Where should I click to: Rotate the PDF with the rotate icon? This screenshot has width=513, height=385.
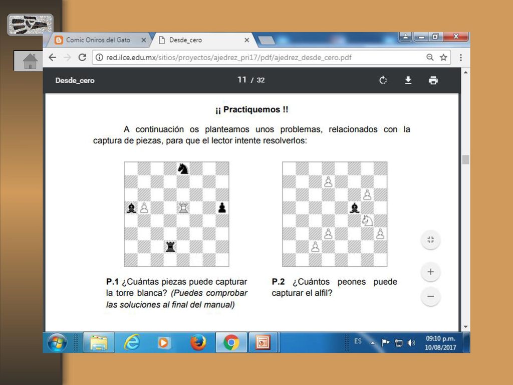point(383,80)
